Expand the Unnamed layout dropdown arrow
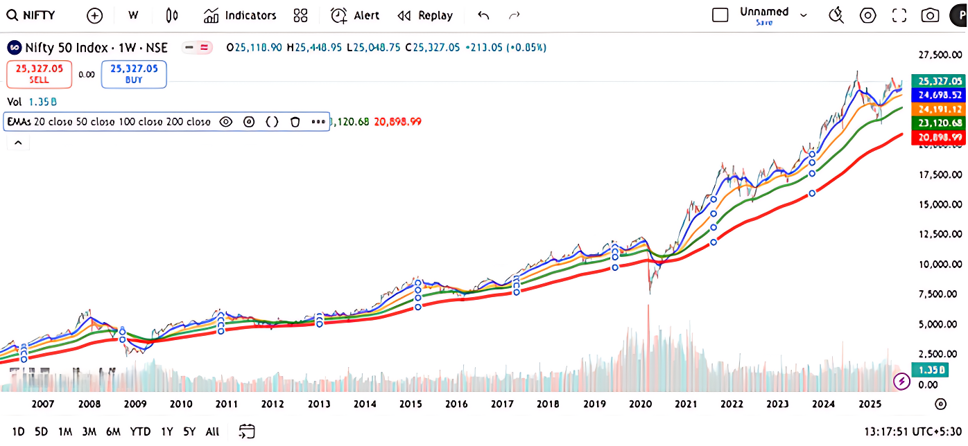Screen dimensions: 968x446 [804, 15]
